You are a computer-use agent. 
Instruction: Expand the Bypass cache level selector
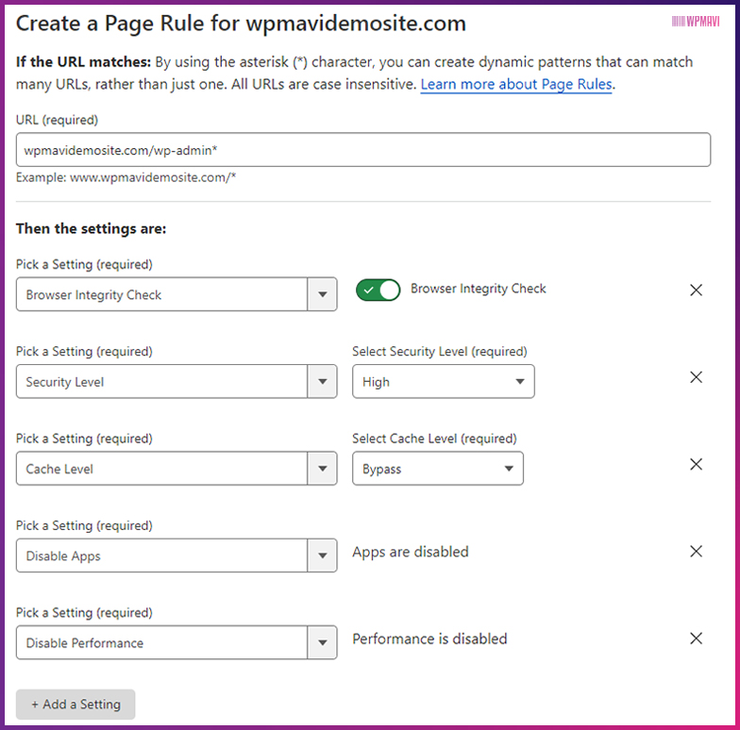[438, 468]
